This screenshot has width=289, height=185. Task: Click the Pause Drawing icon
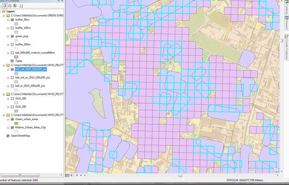pos(81,175)
